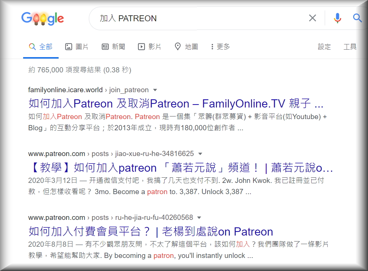Expand dropdown arrow next to ru-he-jia-ru-fu-40260568 URL

199,218
